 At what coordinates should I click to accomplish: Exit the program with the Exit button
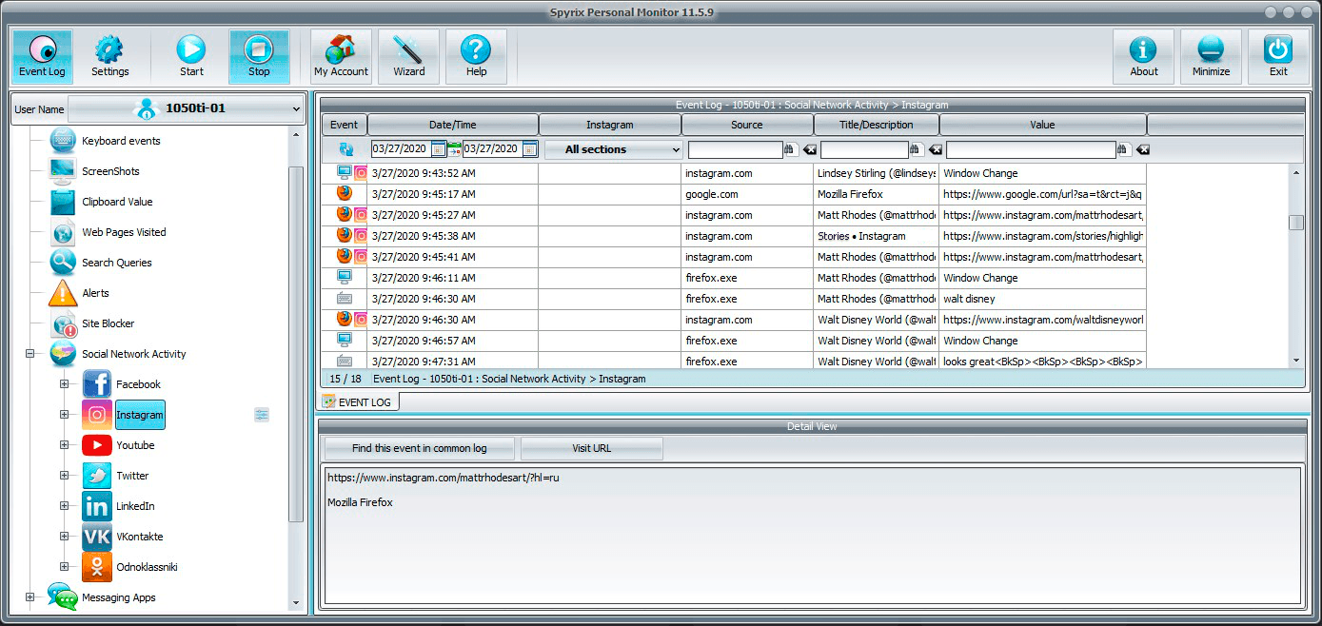[x=1278, y=56]
